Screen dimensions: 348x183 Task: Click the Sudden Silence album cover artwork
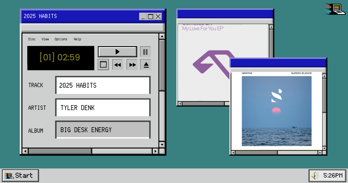tap(277, 111)
